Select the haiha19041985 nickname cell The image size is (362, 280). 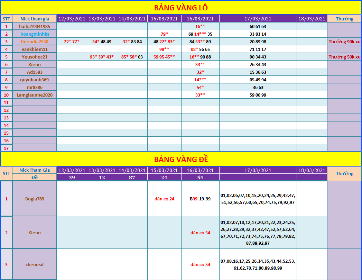point(35,26)
